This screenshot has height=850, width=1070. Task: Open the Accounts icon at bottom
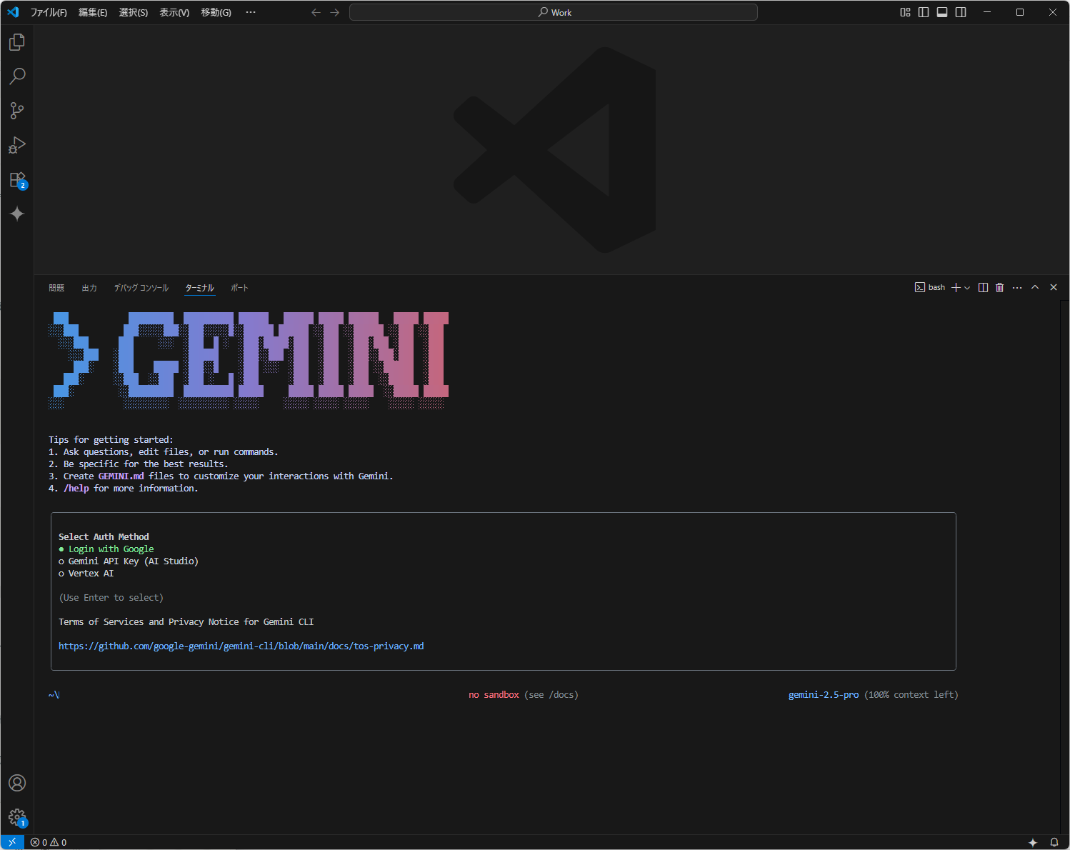16,783
